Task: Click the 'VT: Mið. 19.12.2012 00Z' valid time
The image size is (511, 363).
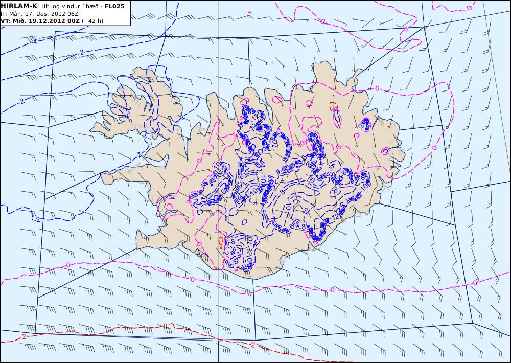Action: (x=40, y=21)
